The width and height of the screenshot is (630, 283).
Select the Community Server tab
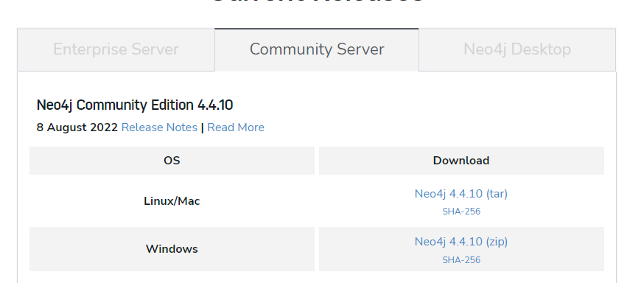[317, 49]
